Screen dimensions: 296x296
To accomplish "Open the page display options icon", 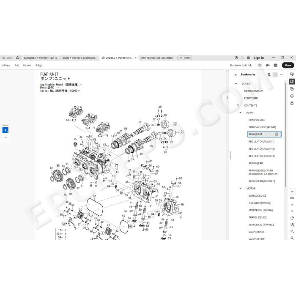I will (x=292, y=225).
